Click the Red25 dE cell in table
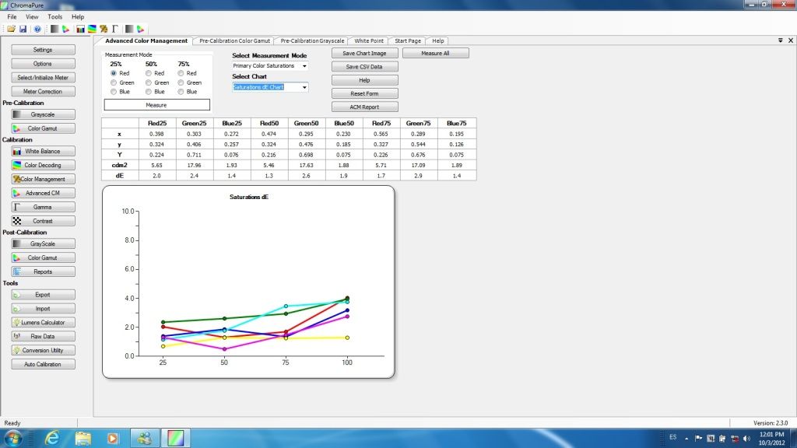797x448 pixels. click(157, 176)
